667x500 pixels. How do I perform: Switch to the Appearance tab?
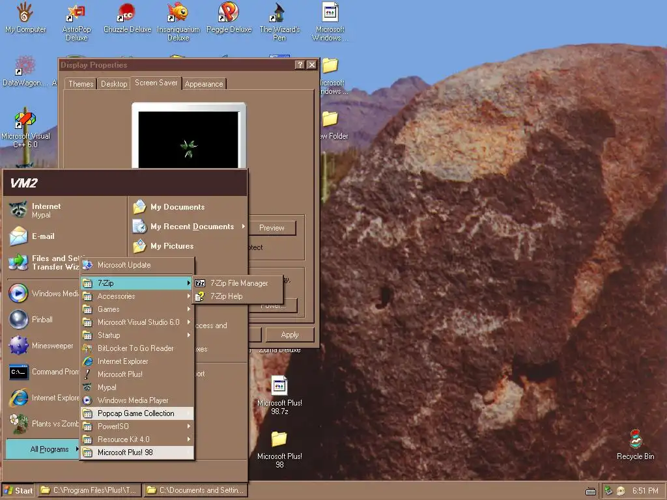[x=204, y=84]
